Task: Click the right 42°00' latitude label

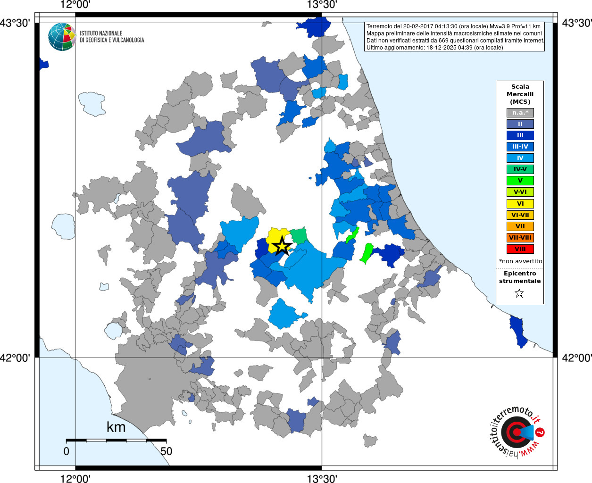Action: [x=576, y=358]
